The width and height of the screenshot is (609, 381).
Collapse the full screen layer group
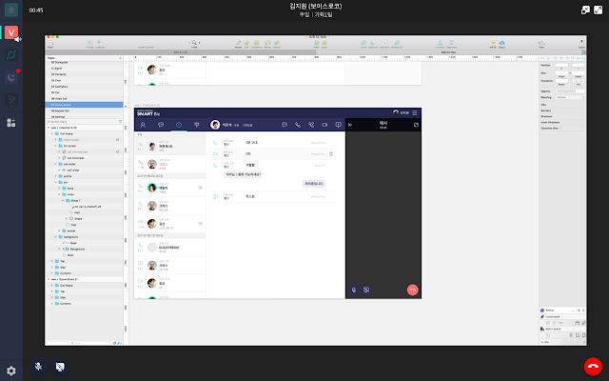[55, 146]
